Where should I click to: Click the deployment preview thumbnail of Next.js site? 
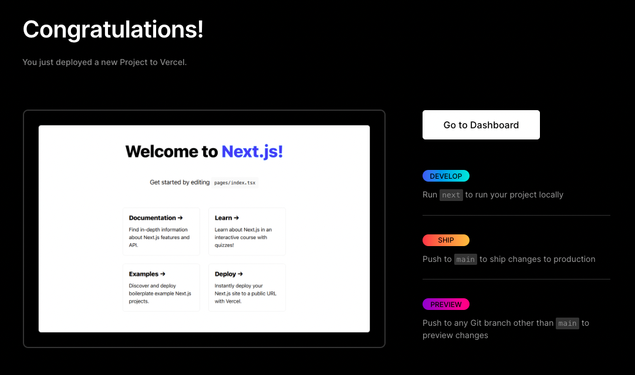(x=204, y=229)
